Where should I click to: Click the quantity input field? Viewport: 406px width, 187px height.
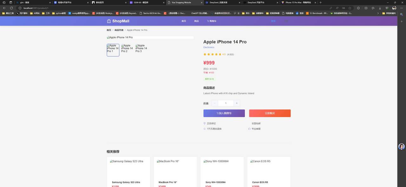click(x=226, y=103)
